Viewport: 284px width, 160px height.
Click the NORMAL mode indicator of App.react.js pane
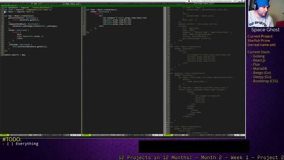pyautogui.click(x=5, y=135)
